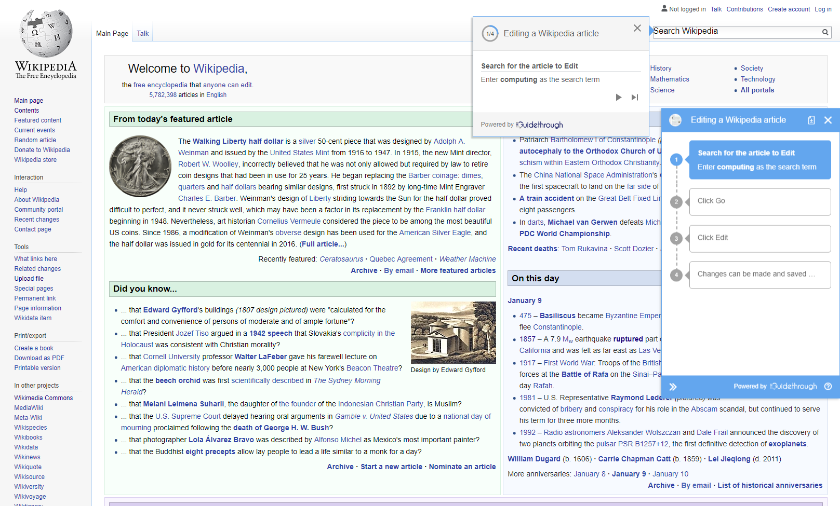Open the Create account link

789,9
